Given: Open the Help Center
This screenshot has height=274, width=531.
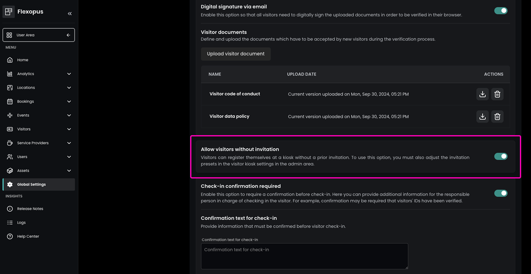Looking at the screenshot, I should tap(28, 236).
